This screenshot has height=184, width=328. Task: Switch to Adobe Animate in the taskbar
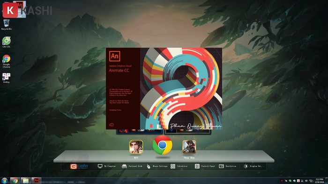click(37, 180)
